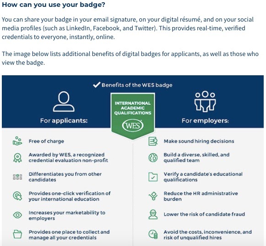This screenshot has height=246, width=266.
Task: Click the globe icon beside diverse, skilled team
Action: 153,157
